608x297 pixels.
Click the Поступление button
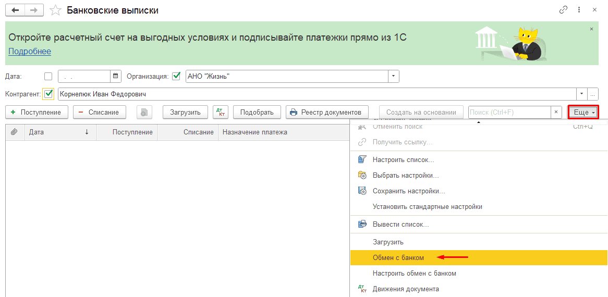[x=37, y=112]
